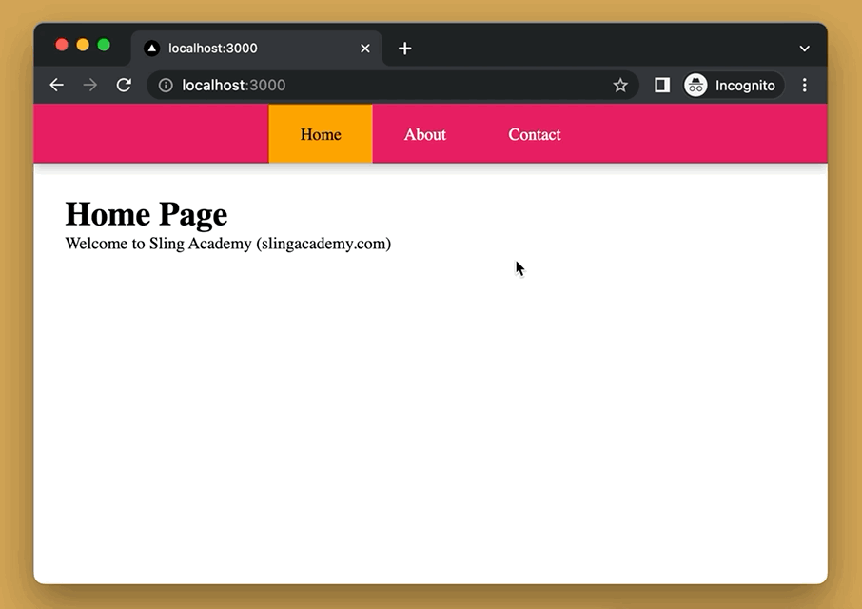View site information icon in address bar
This screenshot has width=862, height=609.
166,86
